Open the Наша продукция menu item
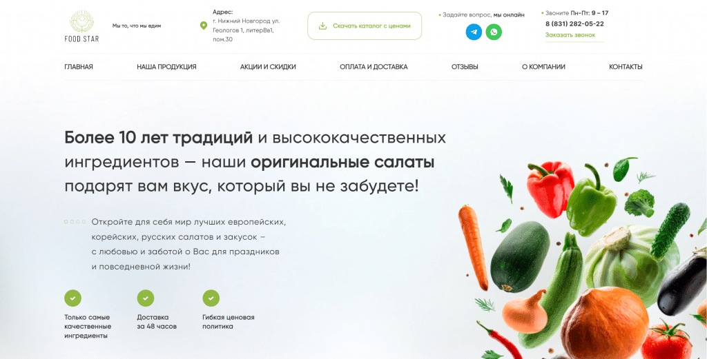Viewport: 707px width, 359px height. (166, 67)
